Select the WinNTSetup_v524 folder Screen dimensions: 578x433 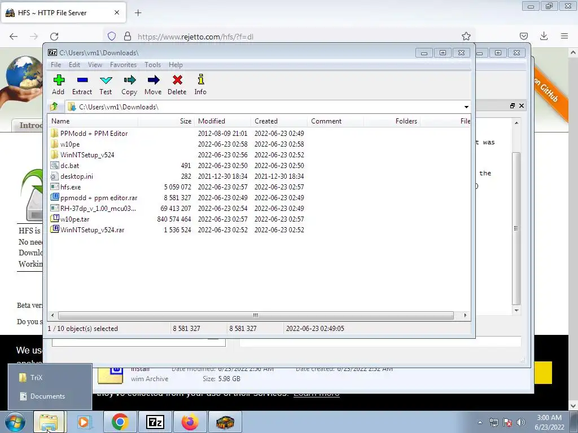tap(87, 155)
